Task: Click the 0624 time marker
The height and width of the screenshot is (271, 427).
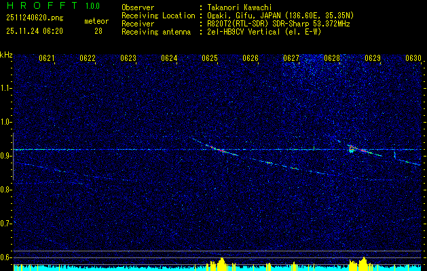Action: 169,58
